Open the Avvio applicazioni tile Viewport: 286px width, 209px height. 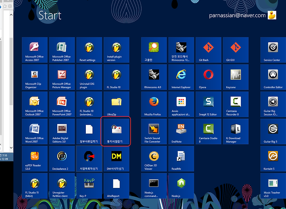click(x=181, y=104)
